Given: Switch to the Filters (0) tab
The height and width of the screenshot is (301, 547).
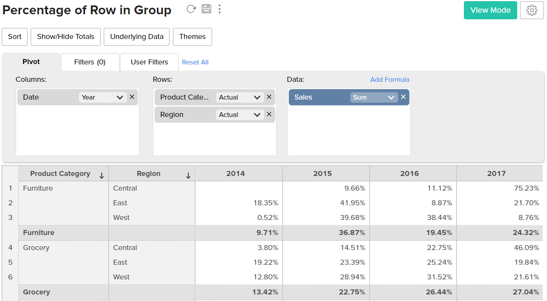Looking at the screenshot, I should pyautogui.click(x=90, y=62).
